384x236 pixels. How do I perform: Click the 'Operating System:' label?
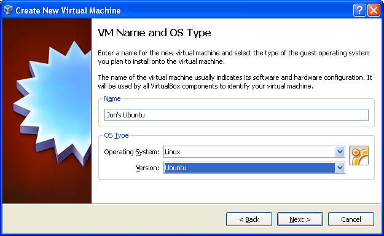(x=131, y=152)
